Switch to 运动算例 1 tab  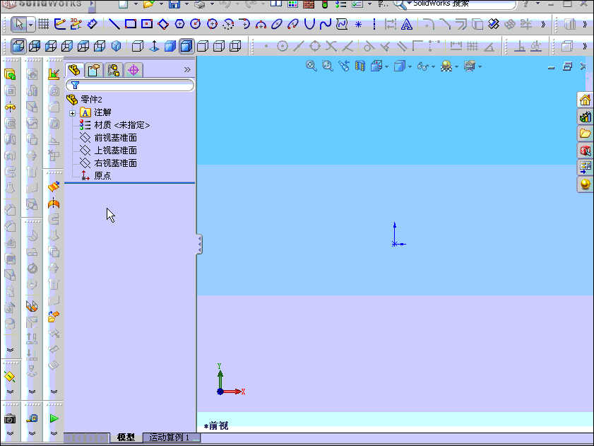pyautogui.click(x=171, y=438)
